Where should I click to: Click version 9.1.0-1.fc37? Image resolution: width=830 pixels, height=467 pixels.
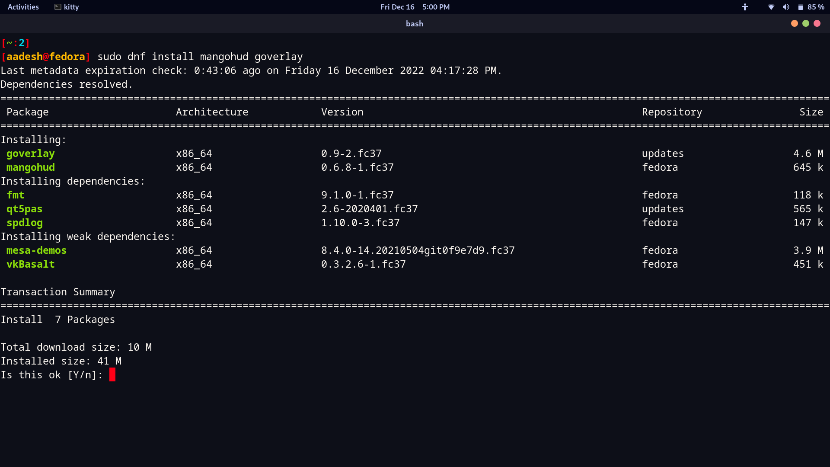(x=358, y=195)
